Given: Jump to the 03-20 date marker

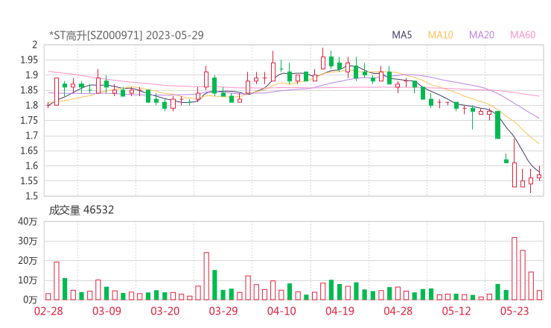Looking at the screenshot, I should pos(164,311).
